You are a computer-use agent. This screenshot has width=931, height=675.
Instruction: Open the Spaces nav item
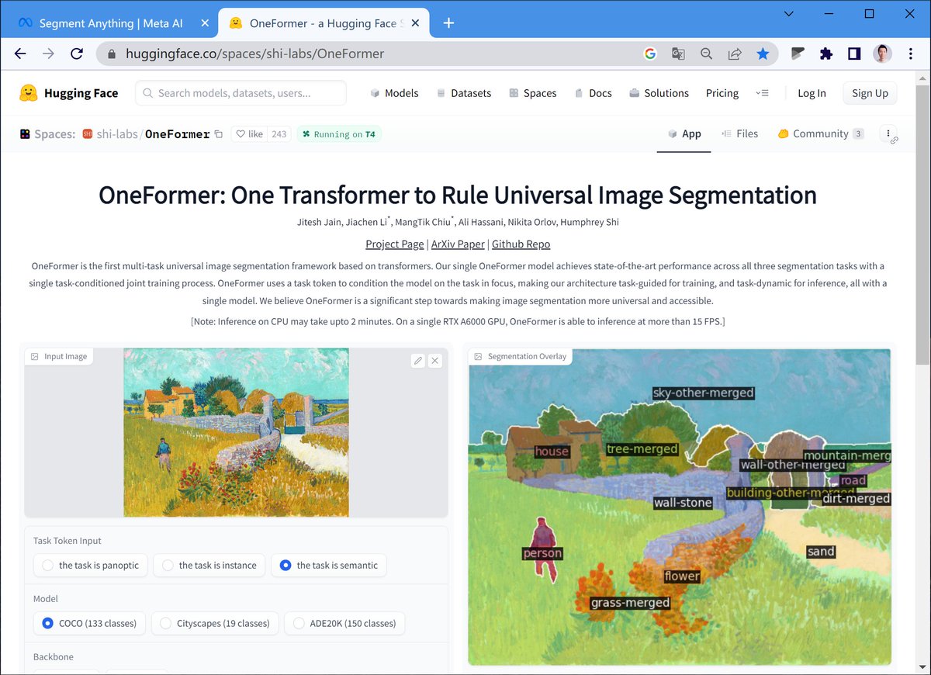532,93
